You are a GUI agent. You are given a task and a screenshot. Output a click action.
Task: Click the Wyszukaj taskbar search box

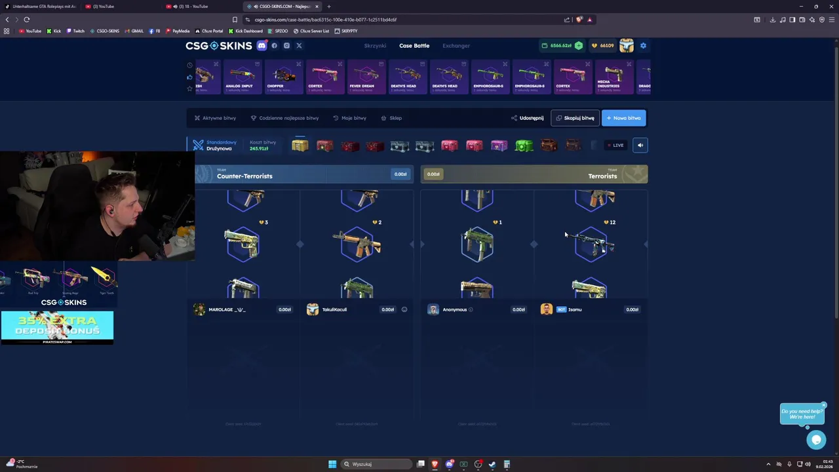(x=377, y=464)
